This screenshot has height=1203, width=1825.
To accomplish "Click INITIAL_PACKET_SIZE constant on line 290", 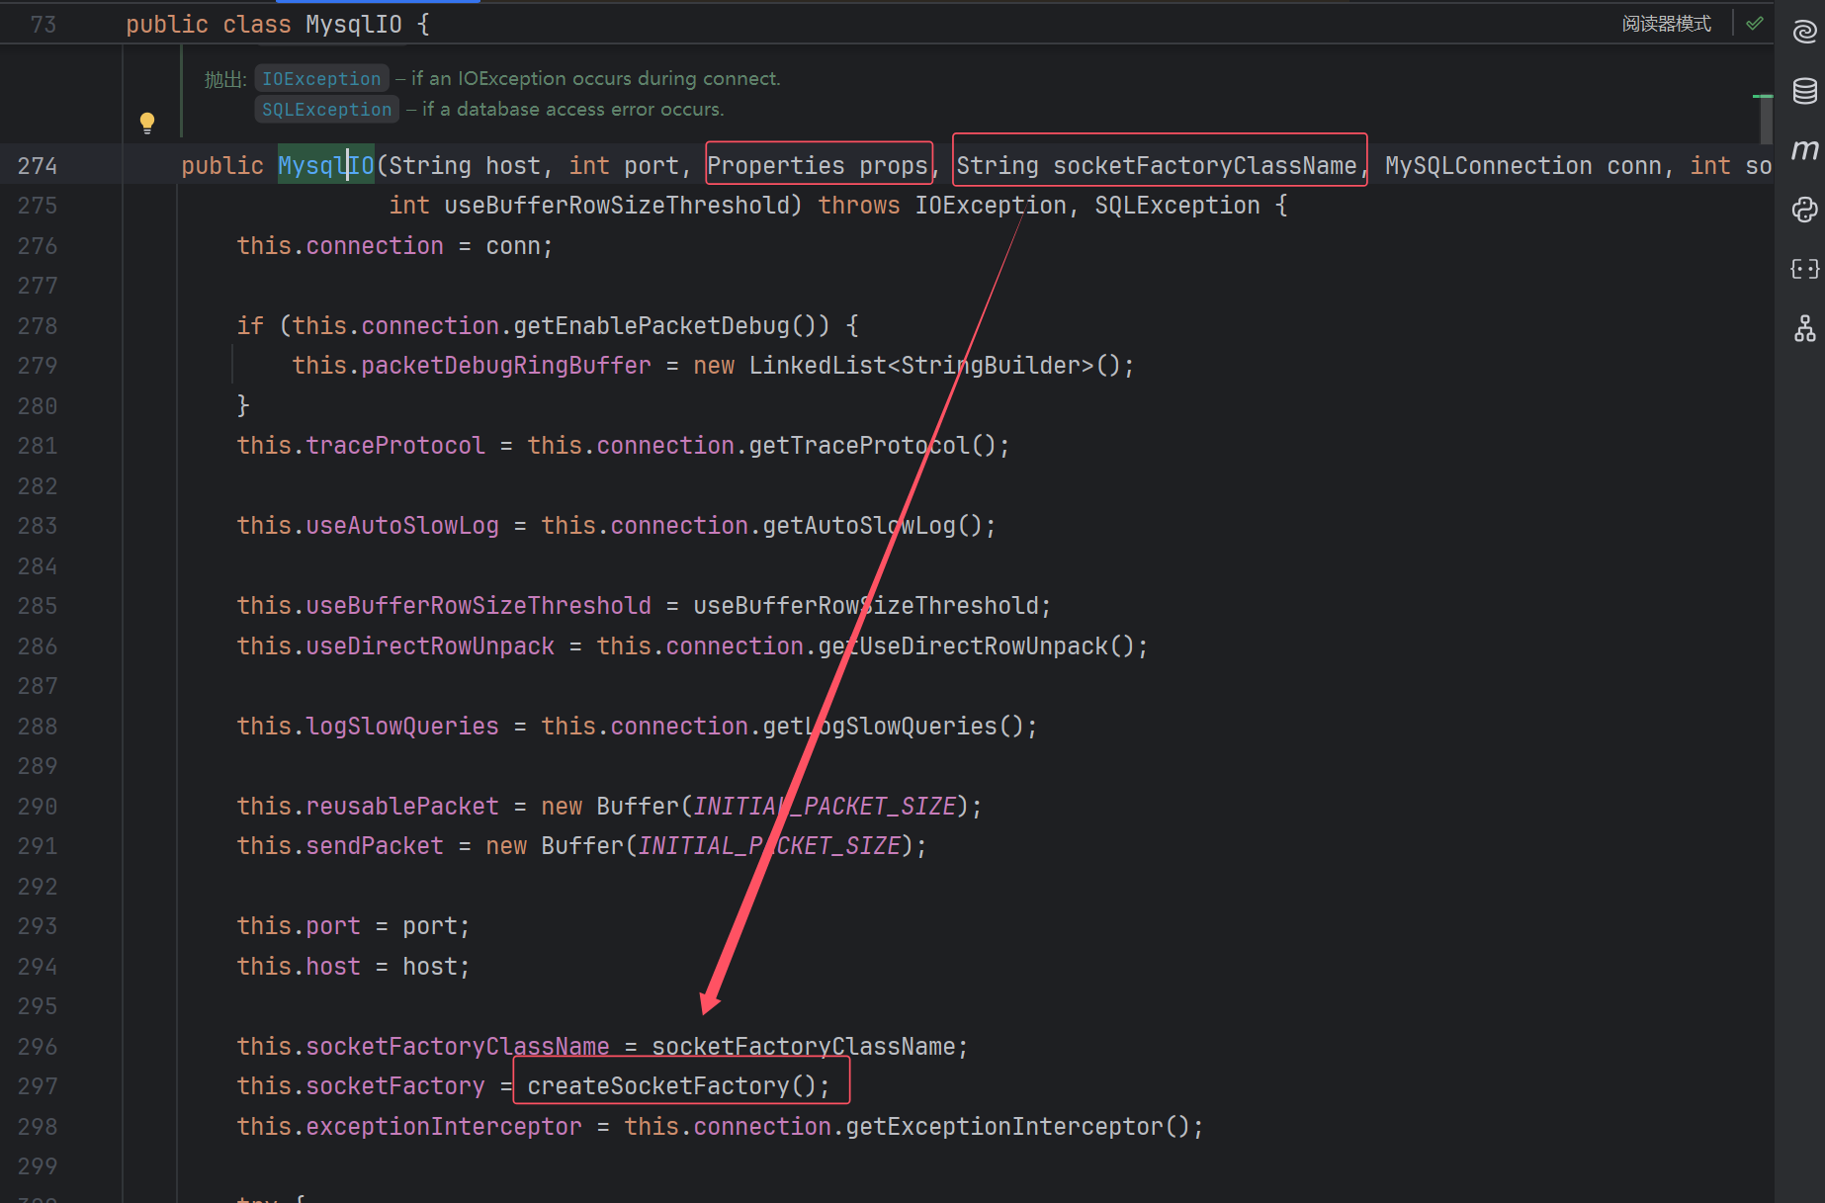I will 825,807.
